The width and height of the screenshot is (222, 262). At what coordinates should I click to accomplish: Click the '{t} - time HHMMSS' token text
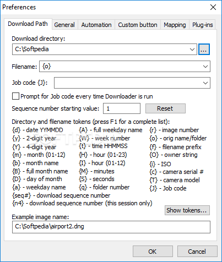click(103, 146)
